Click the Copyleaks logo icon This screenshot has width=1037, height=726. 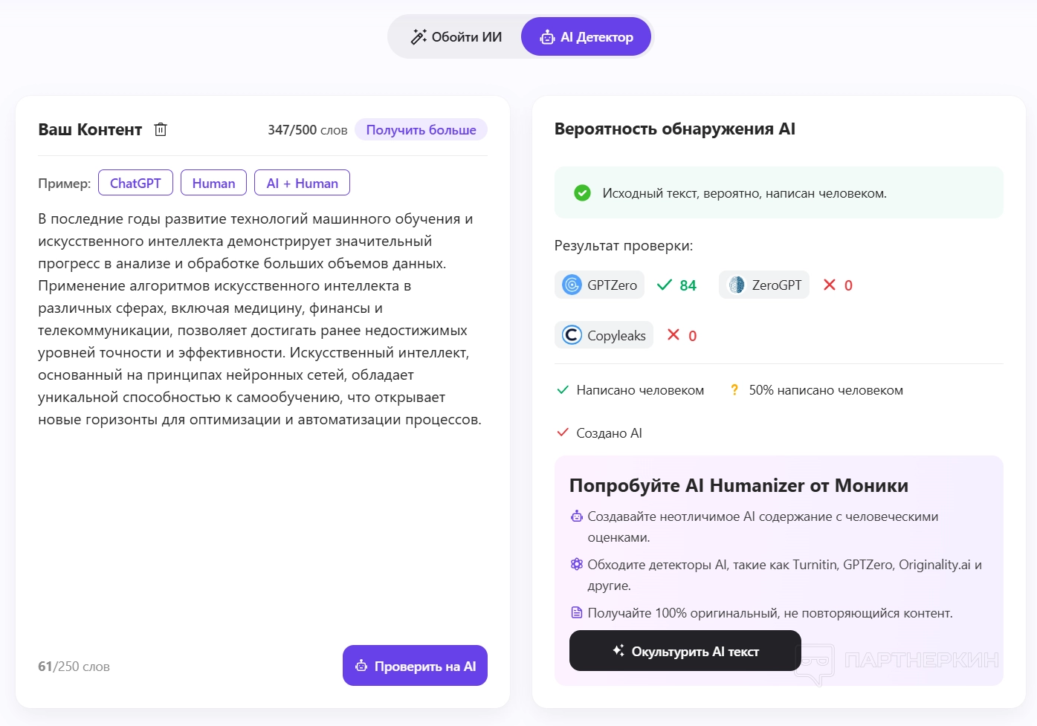click(x=572, y=335)
